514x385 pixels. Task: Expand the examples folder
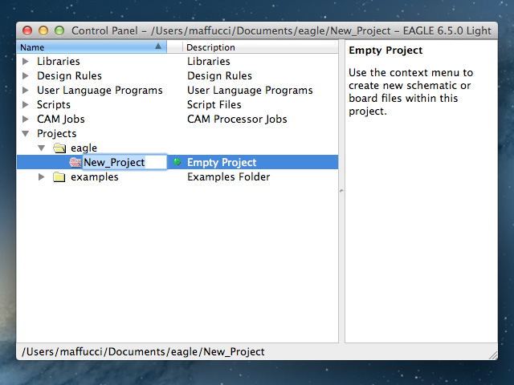[x=42, y=177]
